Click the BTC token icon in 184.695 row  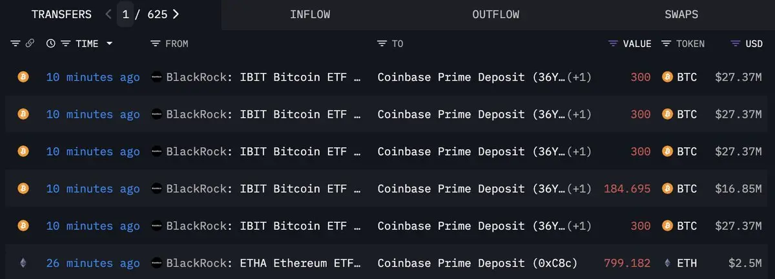click(668, 189)
